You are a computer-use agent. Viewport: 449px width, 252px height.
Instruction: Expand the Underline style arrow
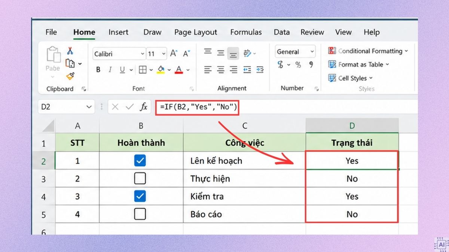click(x=131, y=70)
